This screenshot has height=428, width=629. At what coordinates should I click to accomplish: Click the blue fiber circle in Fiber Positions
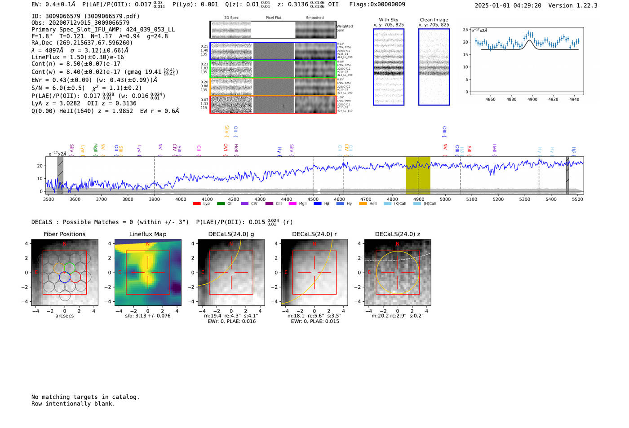65,277
